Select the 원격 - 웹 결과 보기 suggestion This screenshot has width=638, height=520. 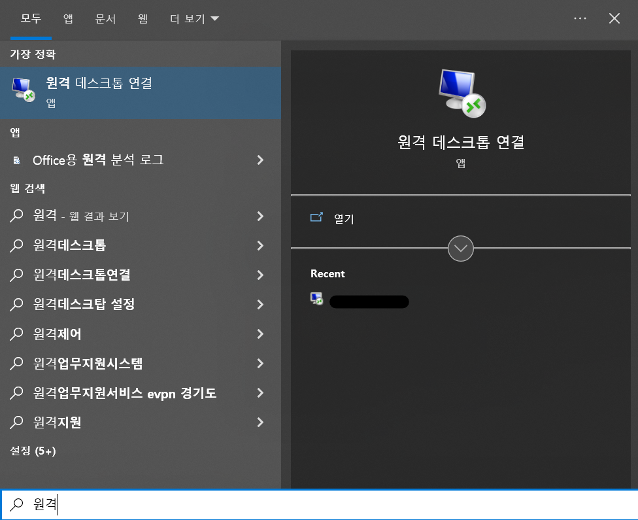(x=141, y=216)
